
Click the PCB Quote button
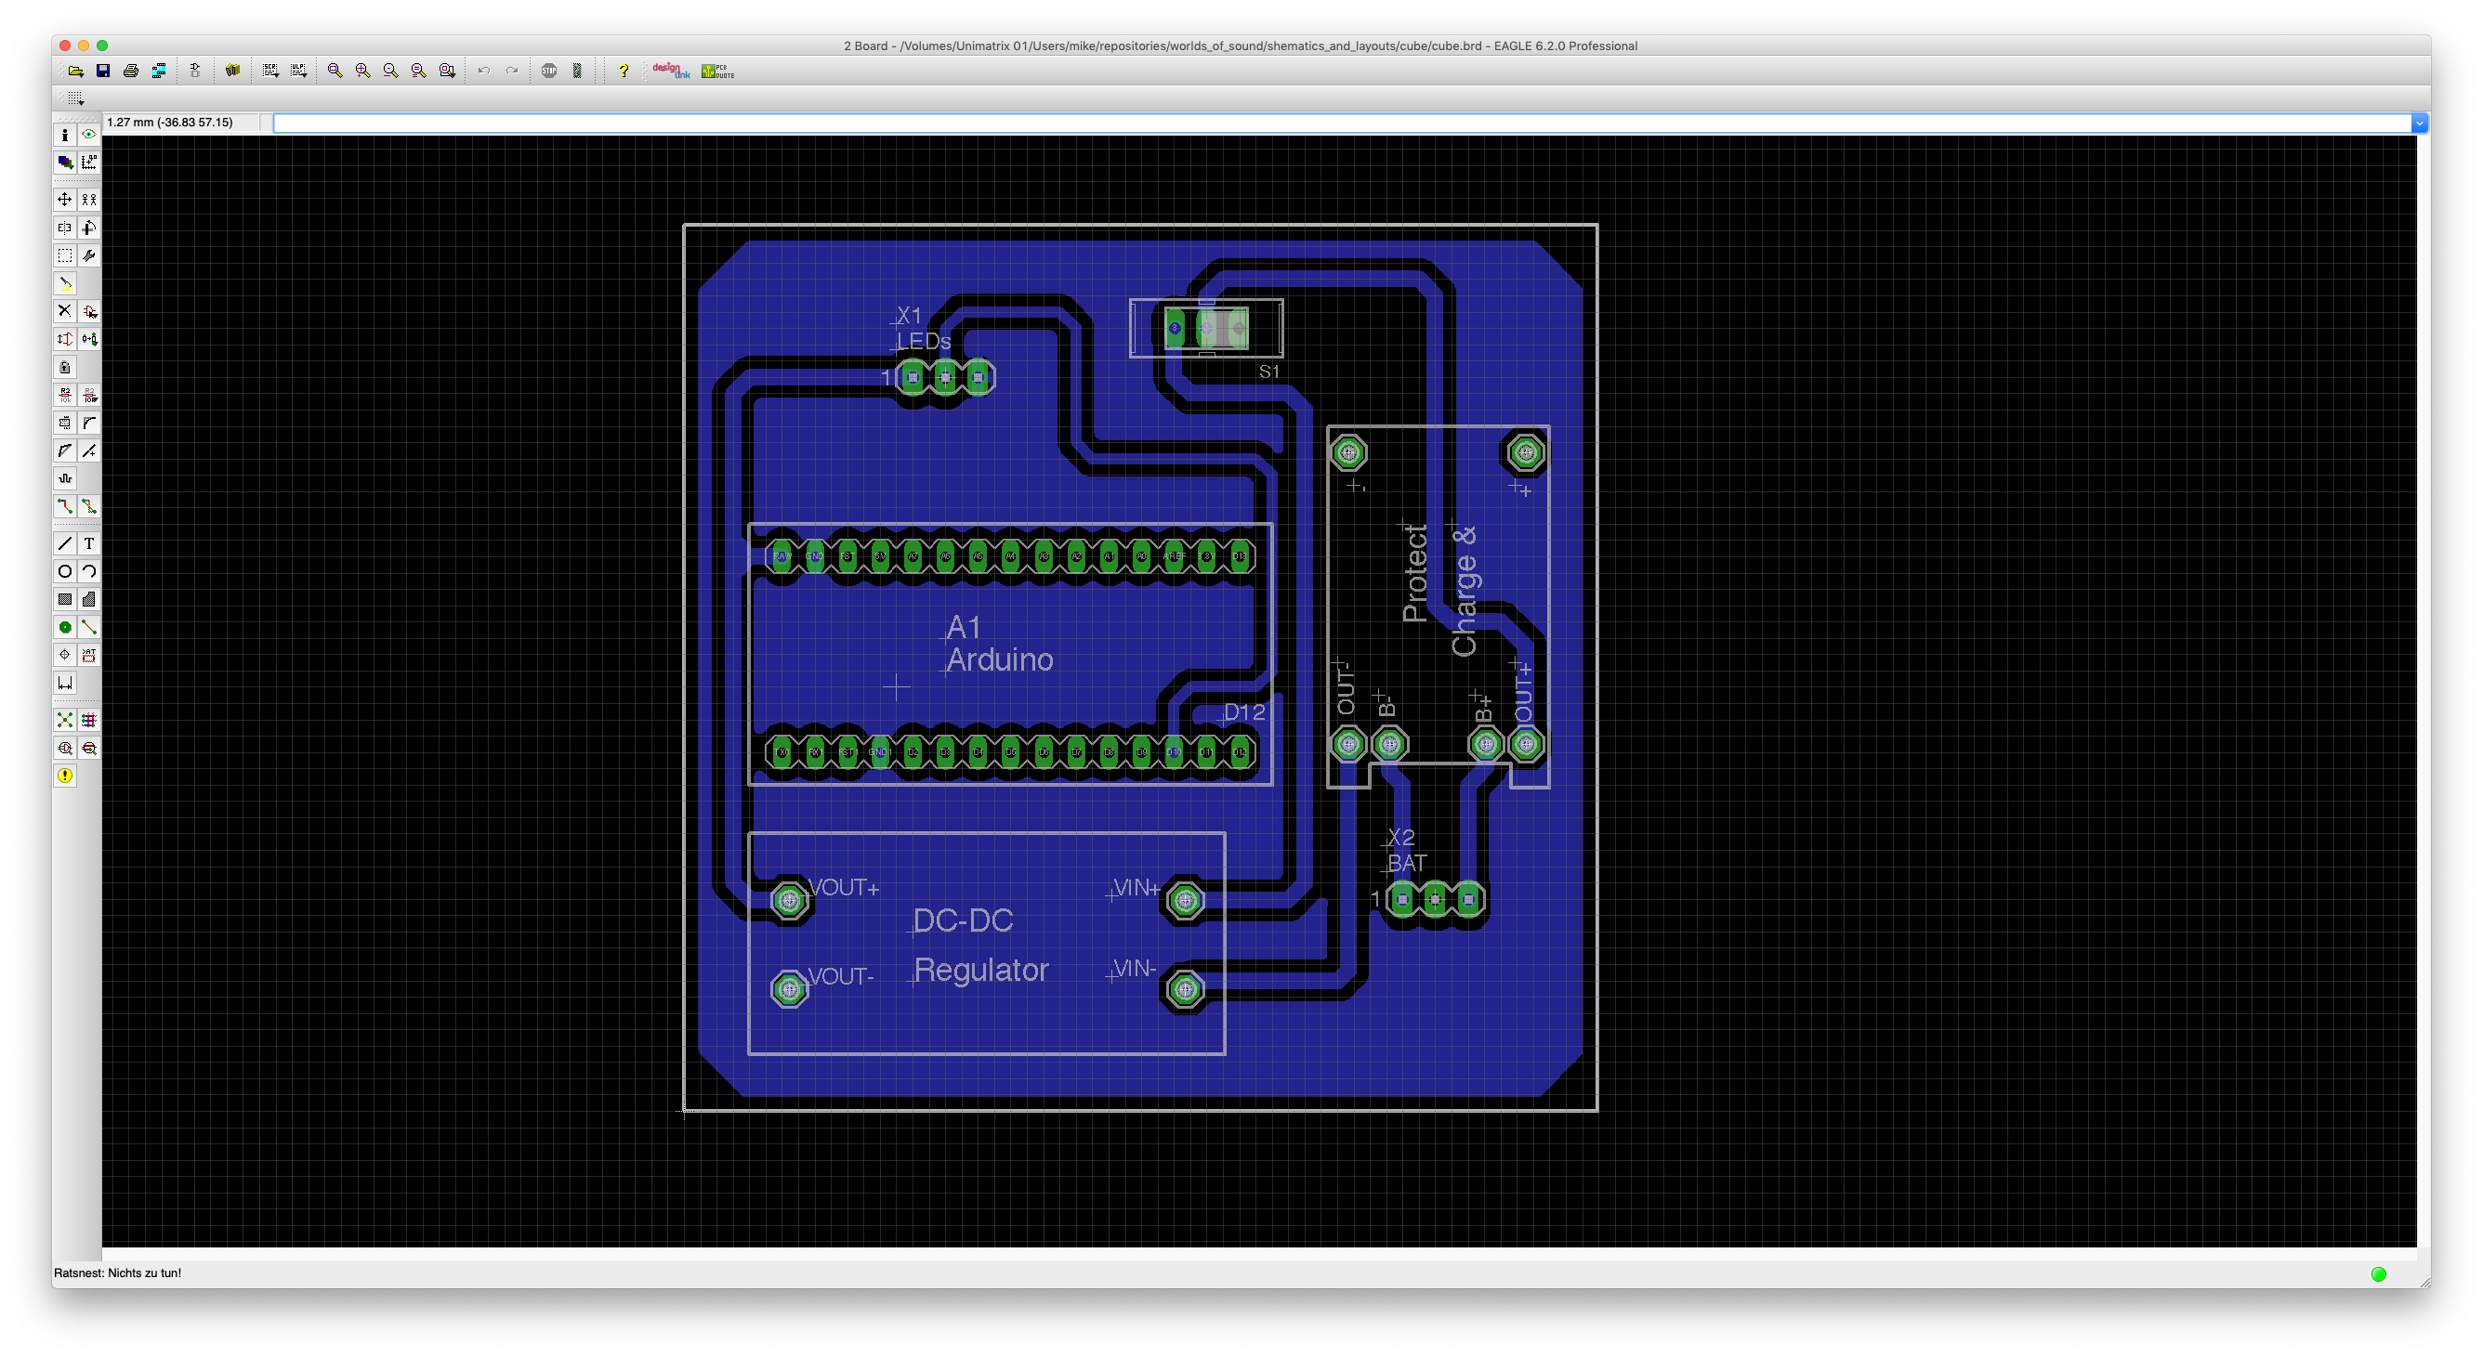point(718,71)
